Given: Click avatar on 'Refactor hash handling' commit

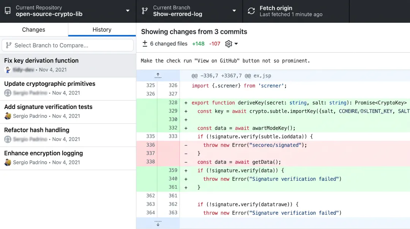Looking at the screenshot, I should (x=8, y=139).
